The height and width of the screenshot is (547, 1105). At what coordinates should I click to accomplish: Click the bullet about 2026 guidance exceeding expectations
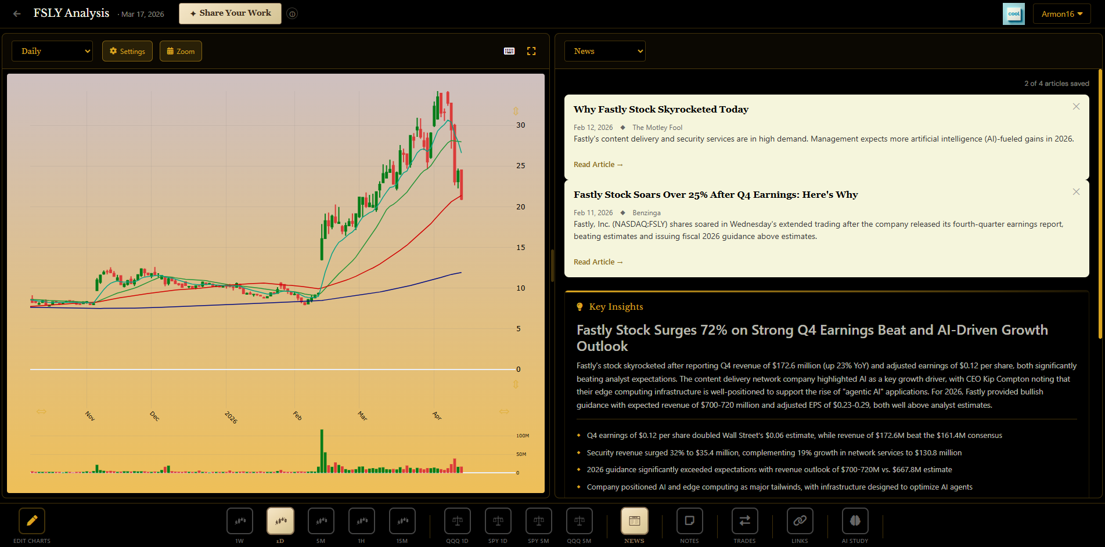coord(769,470)
